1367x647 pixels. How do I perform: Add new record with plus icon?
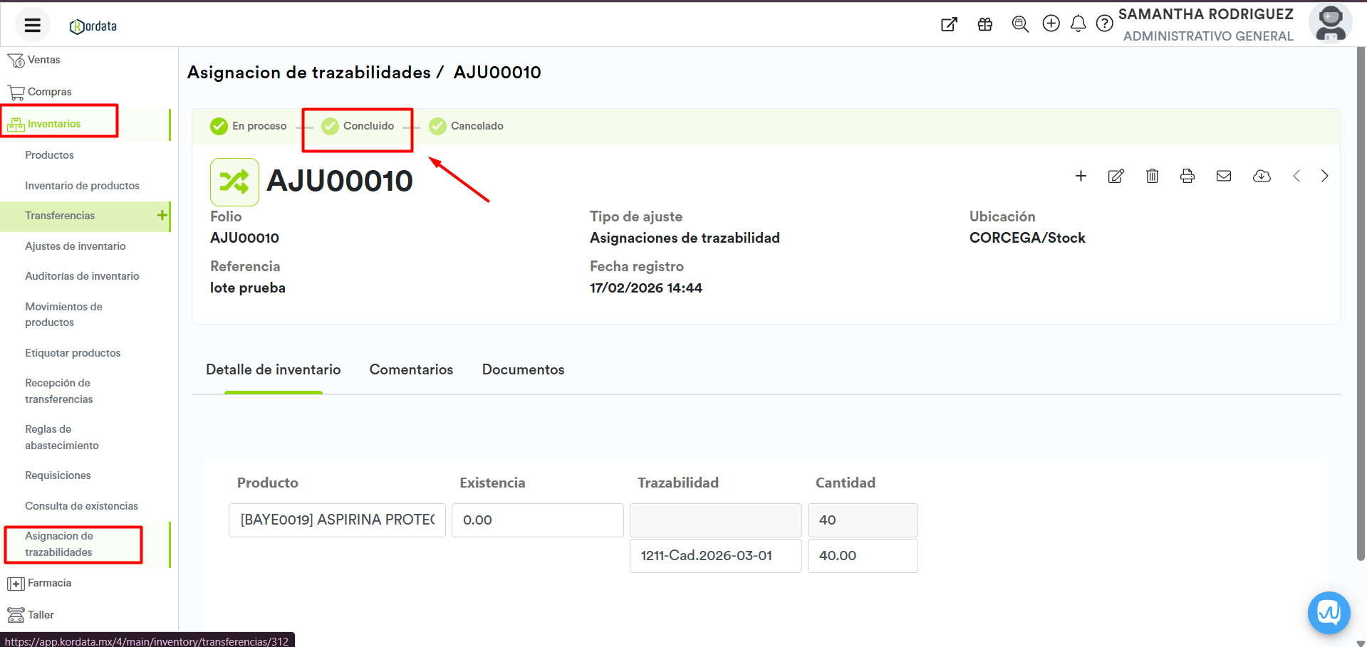tap(1080, 177)
